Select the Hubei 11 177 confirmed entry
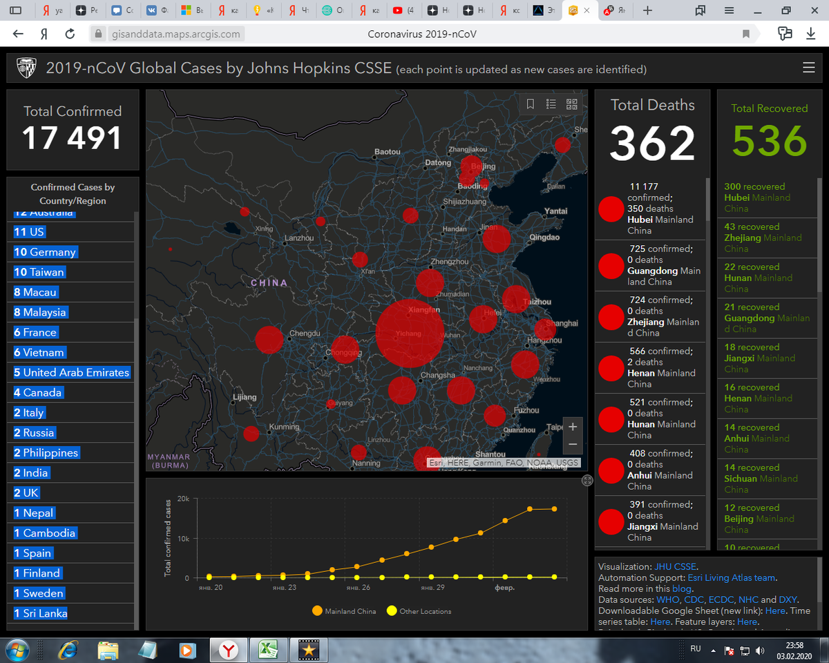The width and height of the screenshot is (829, 663). click(649, 209)
